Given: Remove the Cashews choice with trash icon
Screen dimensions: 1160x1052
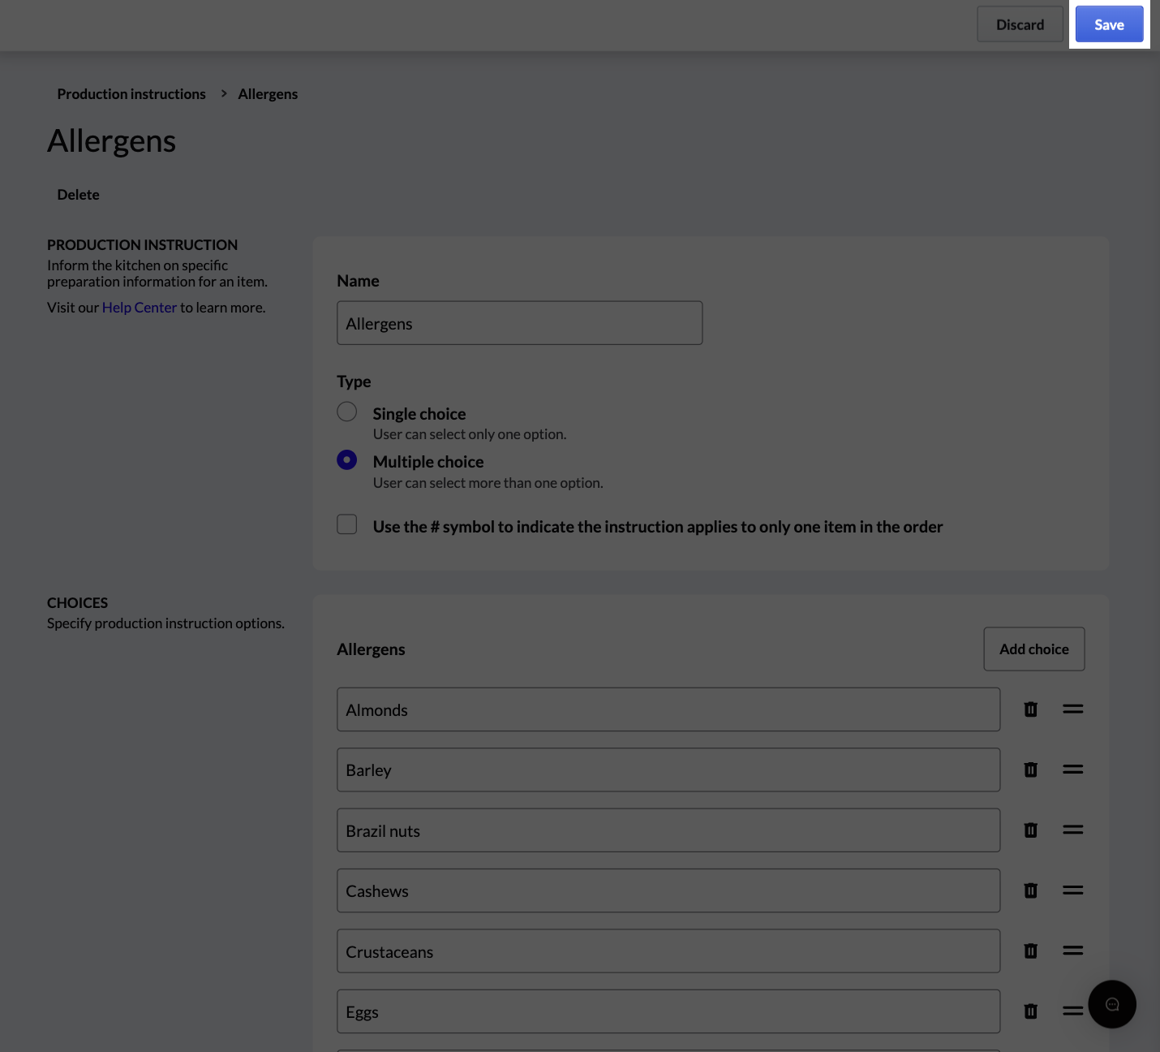Looking at the screenshot, I should click(x=1031, y=890).
